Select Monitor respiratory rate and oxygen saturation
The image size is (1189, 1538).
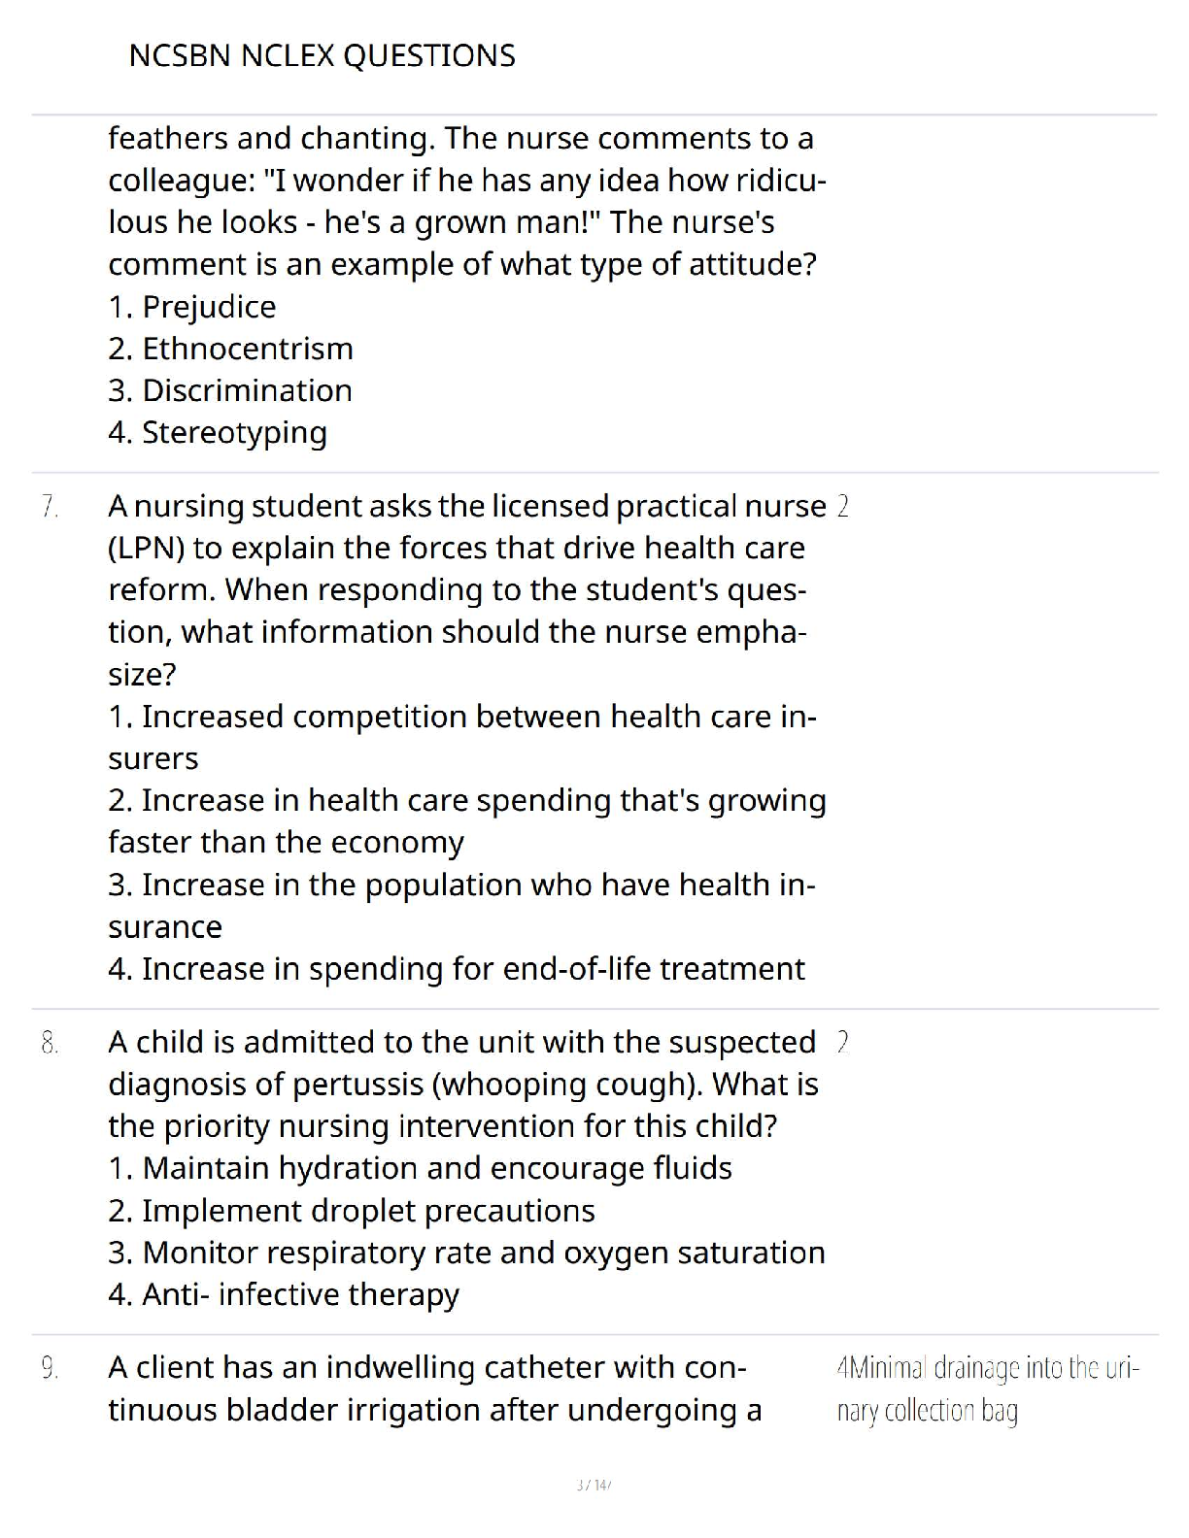(x=466, y=1253)
